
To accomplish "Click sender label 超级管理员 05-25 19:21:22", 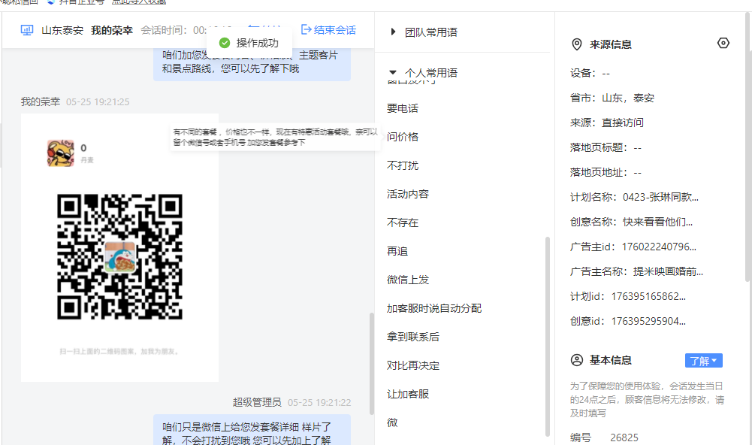I will click(291, 402).
